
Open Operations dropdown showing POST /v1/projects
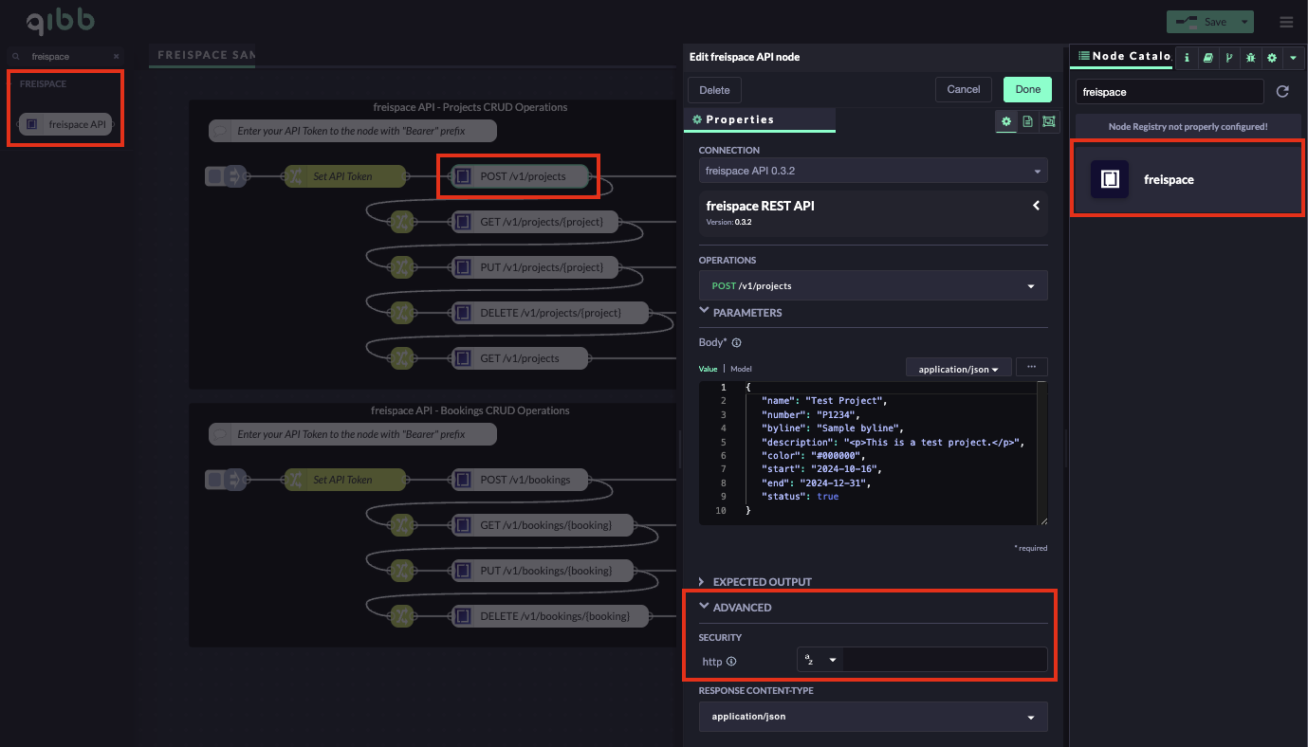click(873, 285)
